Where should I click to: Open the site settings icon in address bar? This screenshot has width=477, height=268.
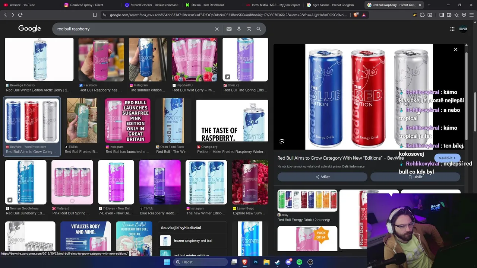click(x=104, y=15)
